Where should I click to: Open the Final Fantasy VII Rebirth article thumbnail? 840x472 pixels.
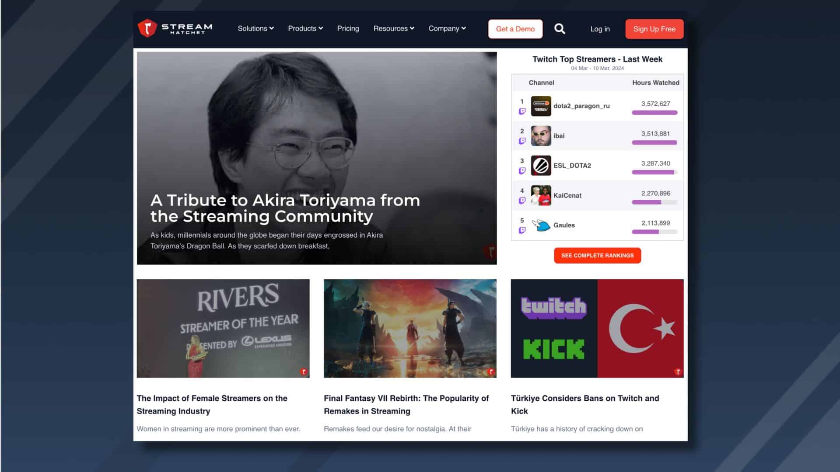coord(410,328)
